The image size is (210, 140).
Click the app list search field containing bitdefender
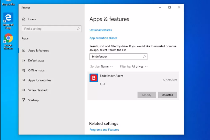[118, 57]
